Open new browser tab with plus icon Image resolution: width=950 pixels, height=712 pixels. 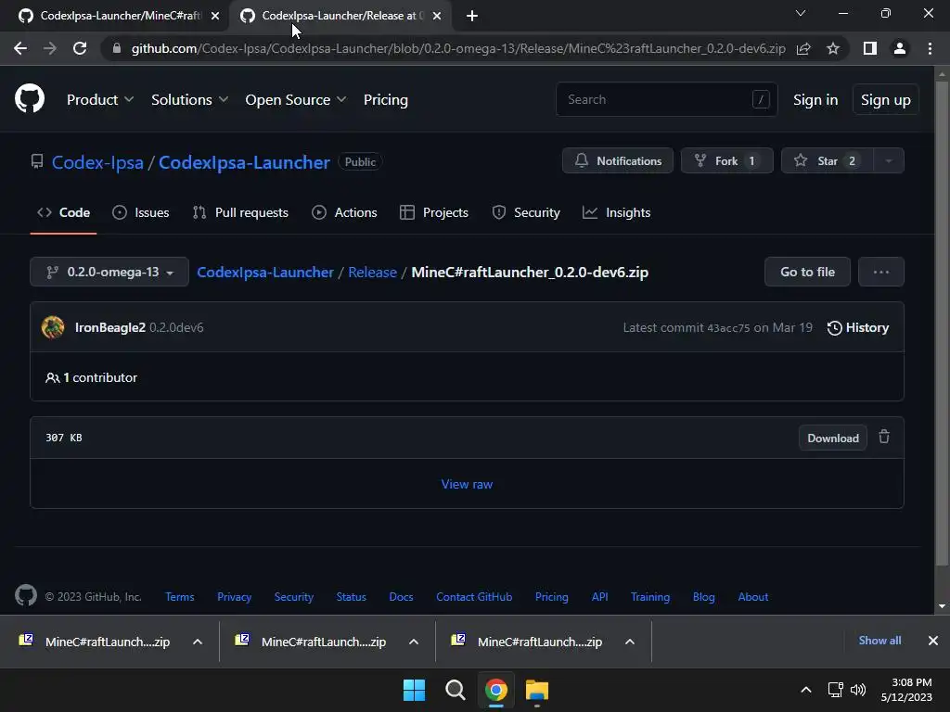(472, 16)
